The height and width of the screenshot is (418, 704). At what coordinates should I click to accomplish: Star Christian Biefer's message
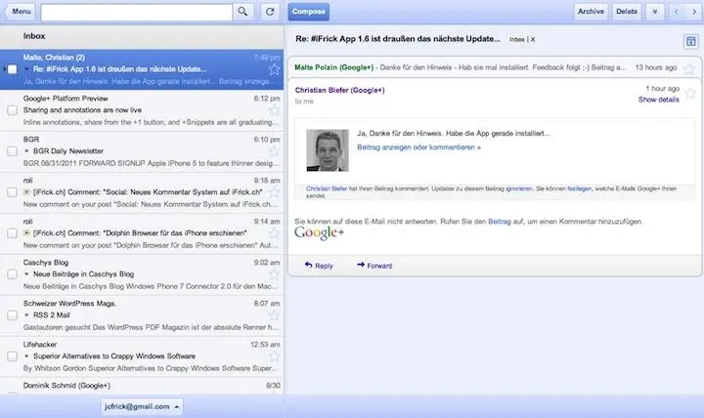pos(690,94)
